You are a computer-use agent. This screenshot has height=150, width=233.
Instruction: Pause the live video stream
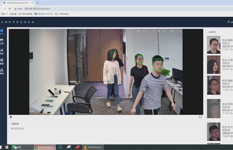[x=11, y=117]
